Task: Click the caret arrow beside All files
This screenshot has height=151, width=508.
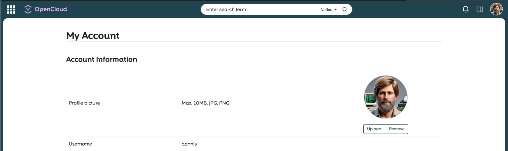Action: [336, 10]
